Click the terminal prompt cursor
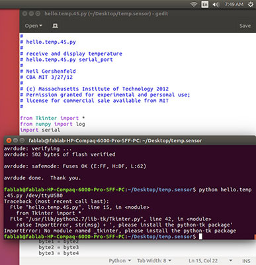 click(x=200, y=237)
